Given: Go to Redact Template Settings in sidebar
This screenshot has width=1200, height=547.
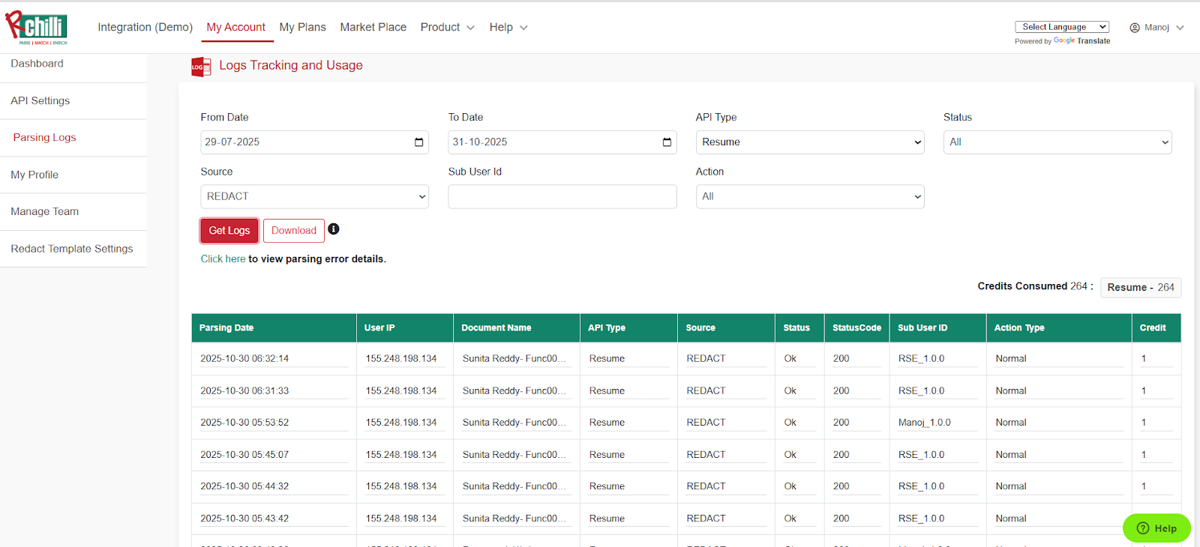Looking at the screenshot, I should click(x=72, y=249).
